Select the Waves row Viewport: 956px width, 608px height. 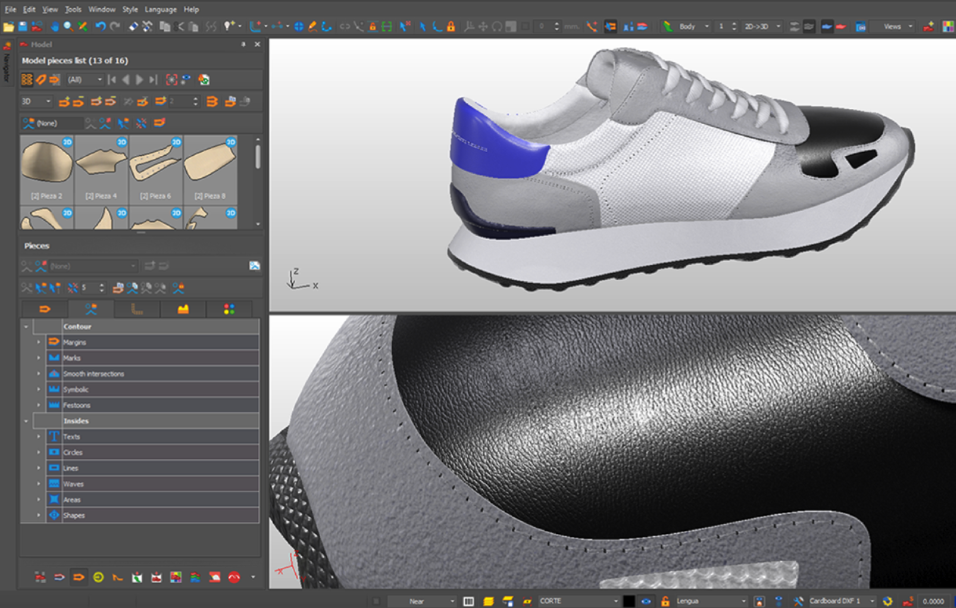coord(152,484)
